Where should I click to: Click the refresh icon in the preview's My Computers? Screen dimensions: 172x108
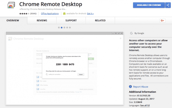pyautogui.click(x=93, y=73)
